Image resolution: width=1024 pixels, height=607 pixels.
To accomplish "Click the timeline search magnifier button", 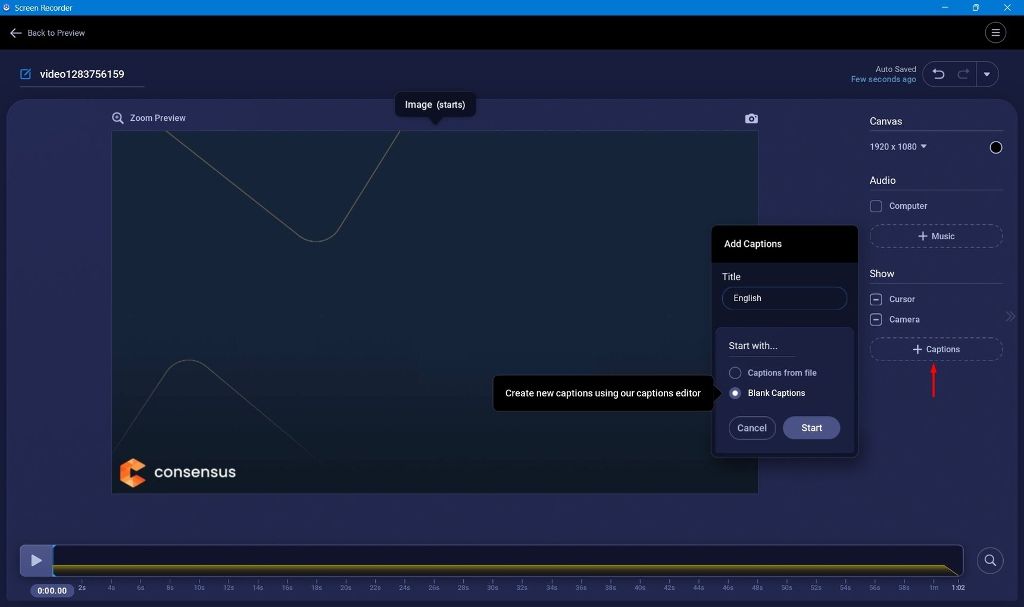I will [x=990, y=561].
